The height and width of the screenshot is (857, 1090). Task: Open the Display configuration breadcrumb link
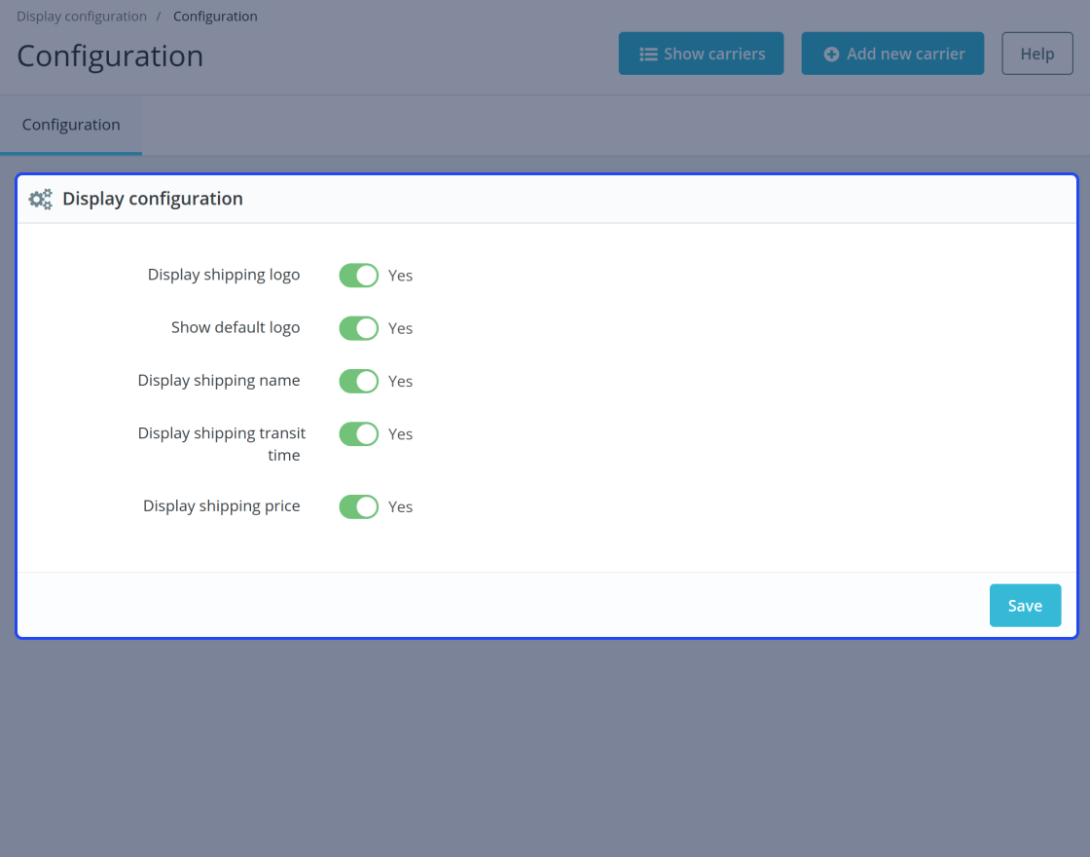point(82,16)
